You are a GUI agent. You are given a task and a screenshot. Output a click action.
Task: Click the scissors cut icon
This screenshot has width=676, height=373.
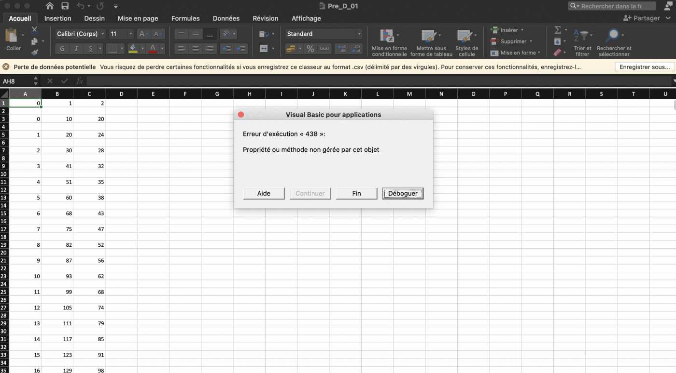34,30
